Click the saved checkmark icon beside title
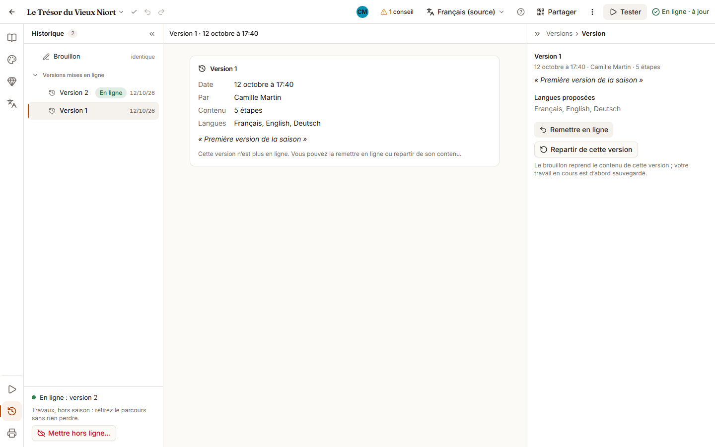 [x=134, y=12]
